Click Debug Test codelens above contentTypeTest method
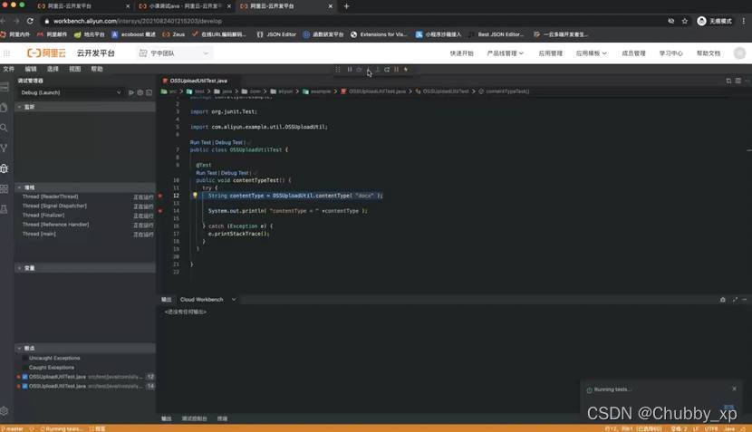The image size is (752, 432). click(x=235, y=173)
